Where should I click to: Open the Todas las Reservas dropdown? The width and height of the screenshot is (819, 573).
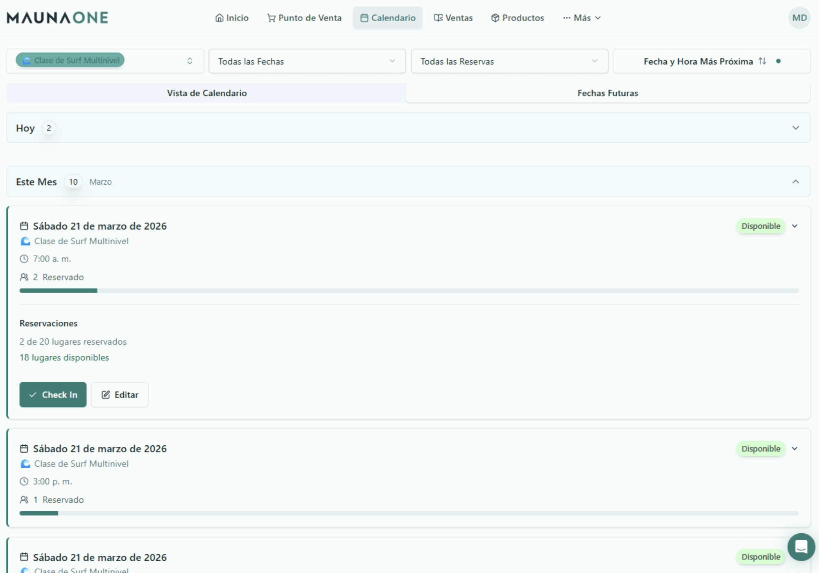click(509, 61)
